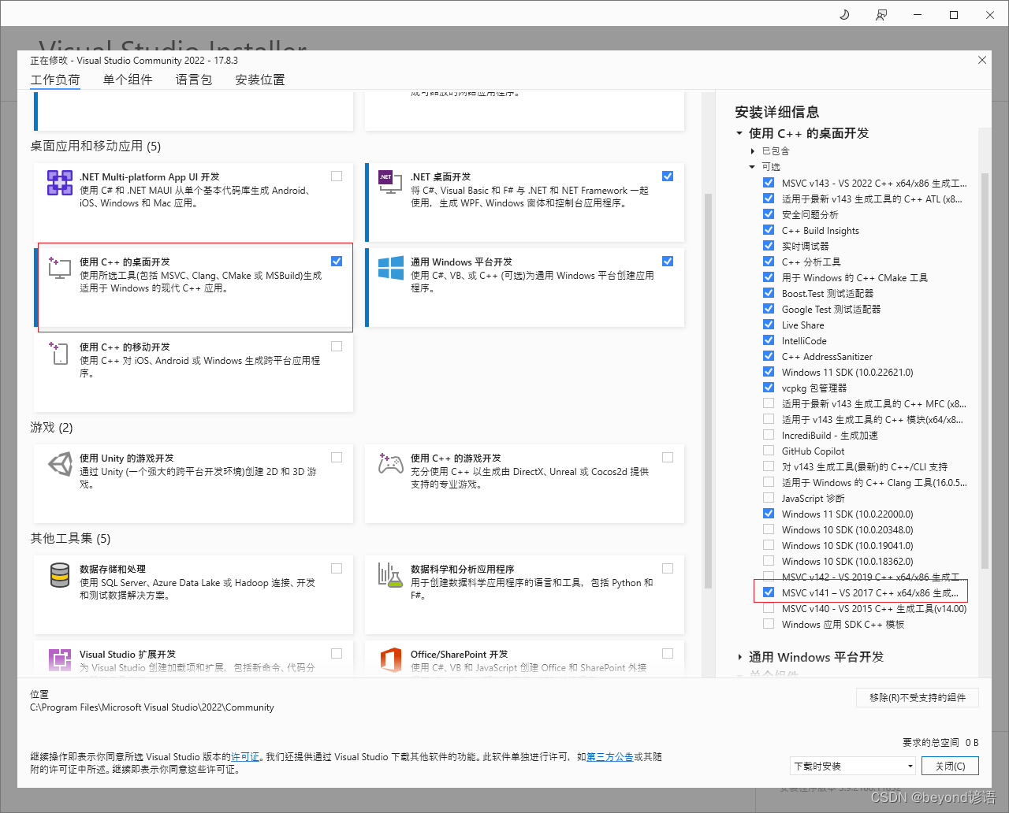Image resolution: width=1009 pixels, height=813 pixels.
Task: Click the IntelliCode component label
Action: click(x=804, y=341)
